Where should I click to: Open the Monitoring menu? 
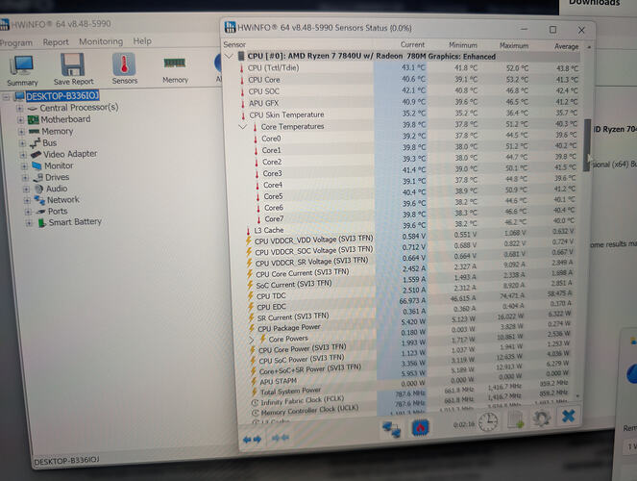[x=101, y=41]
